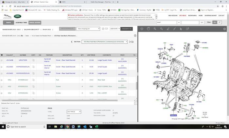Click the parts table horizontal scrollbar

[60, 100]
